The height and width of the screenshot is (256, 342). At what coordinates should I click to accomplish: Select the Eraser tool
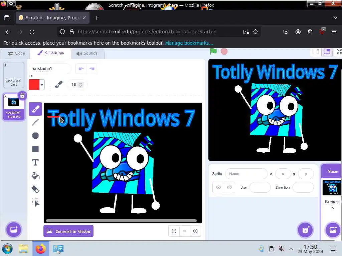click(x=35, y=189)
